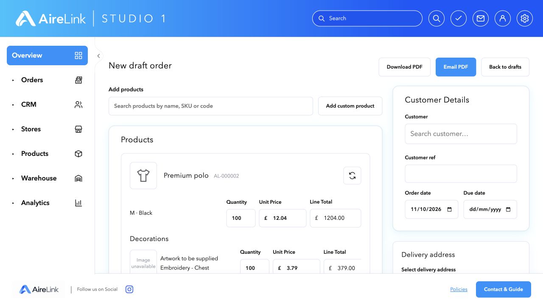Expand the Products menu arrow
543x305 pixels.
[x=13, y=154]
